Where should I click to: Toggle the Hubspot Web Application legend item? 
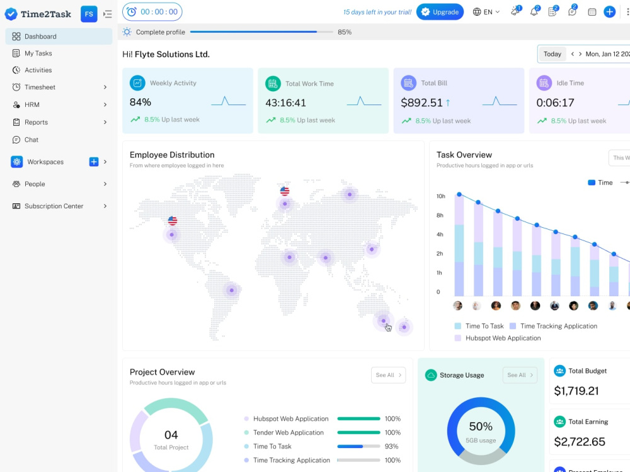pyautogui.click(x=498, y=338)
